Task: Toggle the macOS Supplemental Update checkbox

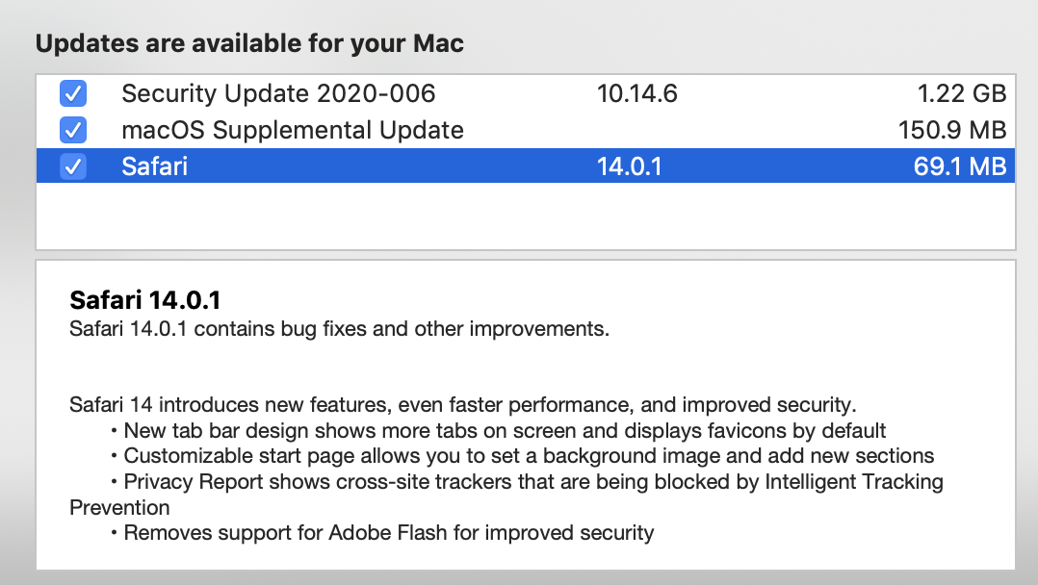Action: click(73, 130)
